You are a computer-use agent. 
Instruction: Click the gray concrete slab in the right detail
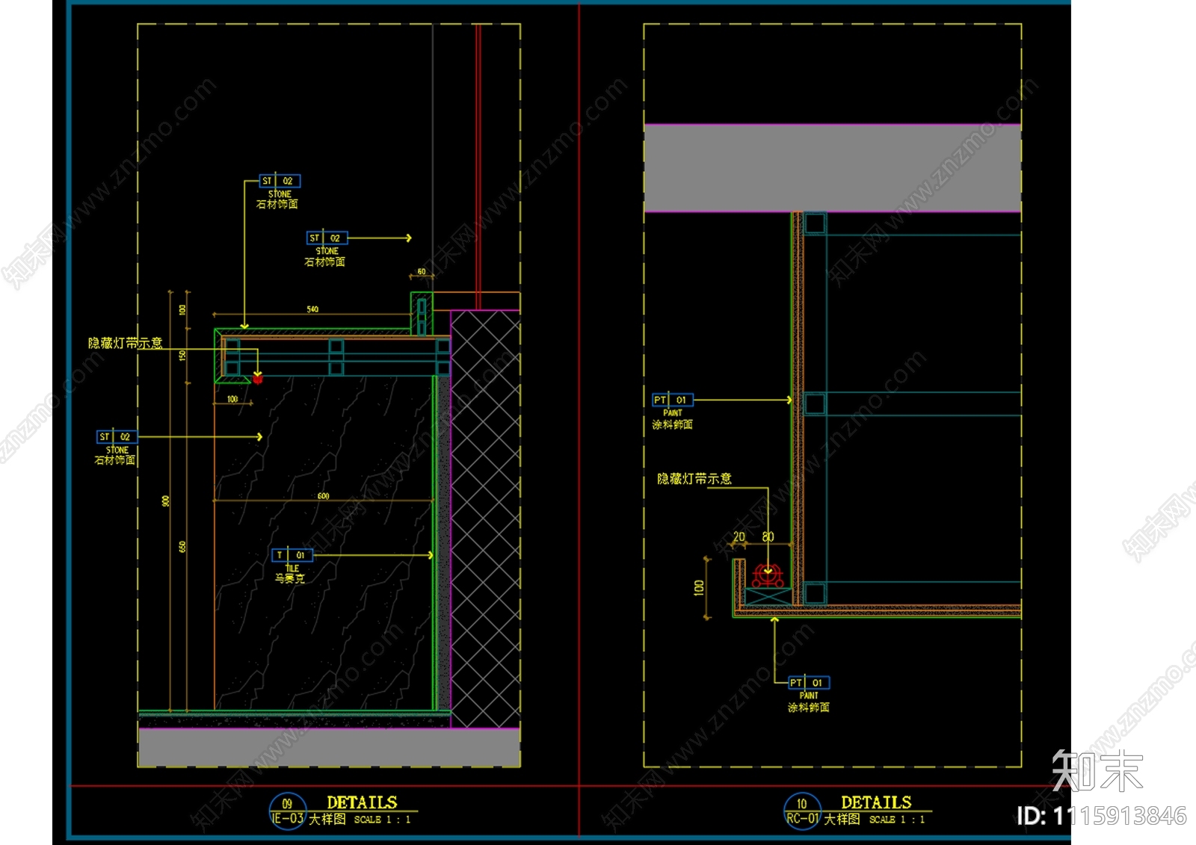tap(833, 168)
